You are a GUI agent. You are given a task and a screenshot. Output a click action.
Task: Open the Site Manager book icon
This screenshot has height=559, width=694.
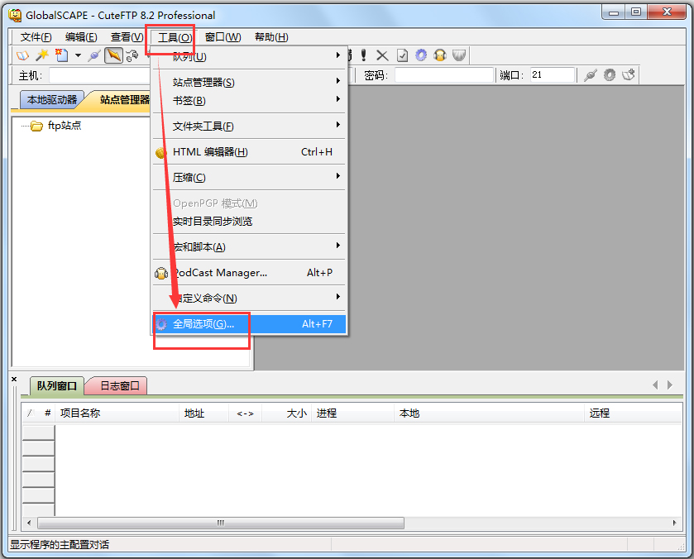[22, 55]
